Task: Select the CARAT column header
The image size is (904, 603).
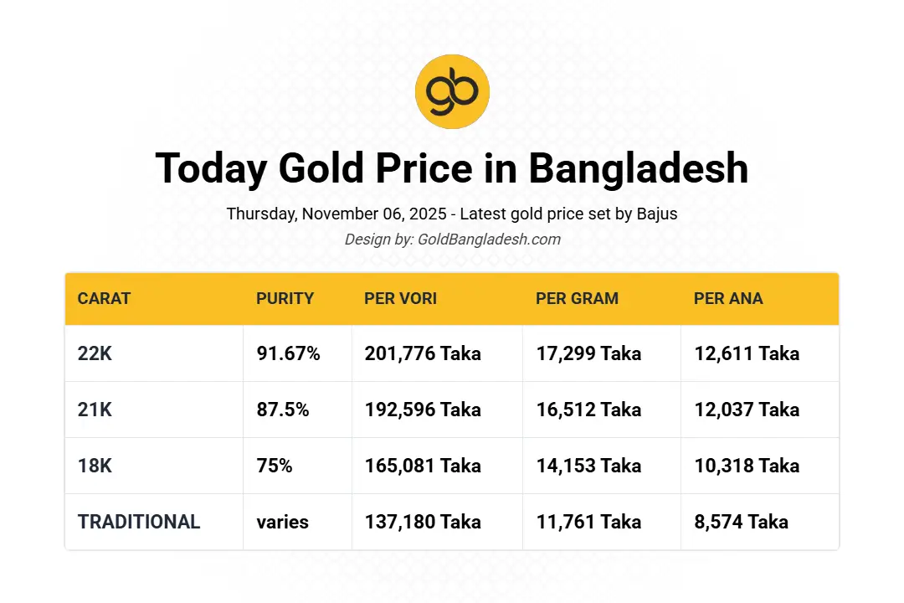Action: click(x=104, y=299)
